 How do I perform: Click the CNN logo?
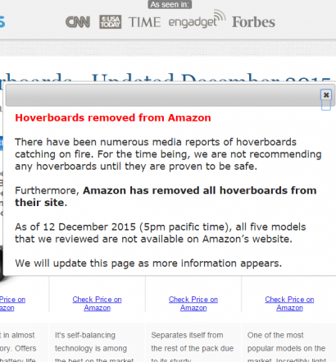(x=78, y=22)
